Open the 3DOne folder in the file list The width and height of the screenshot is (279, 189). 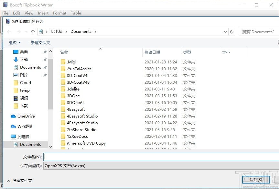pos(73,96)
